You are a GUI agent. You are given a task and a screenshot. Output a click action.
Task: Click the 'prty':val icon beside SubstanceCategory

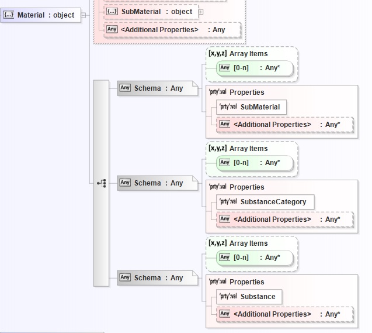click(228, 202)
